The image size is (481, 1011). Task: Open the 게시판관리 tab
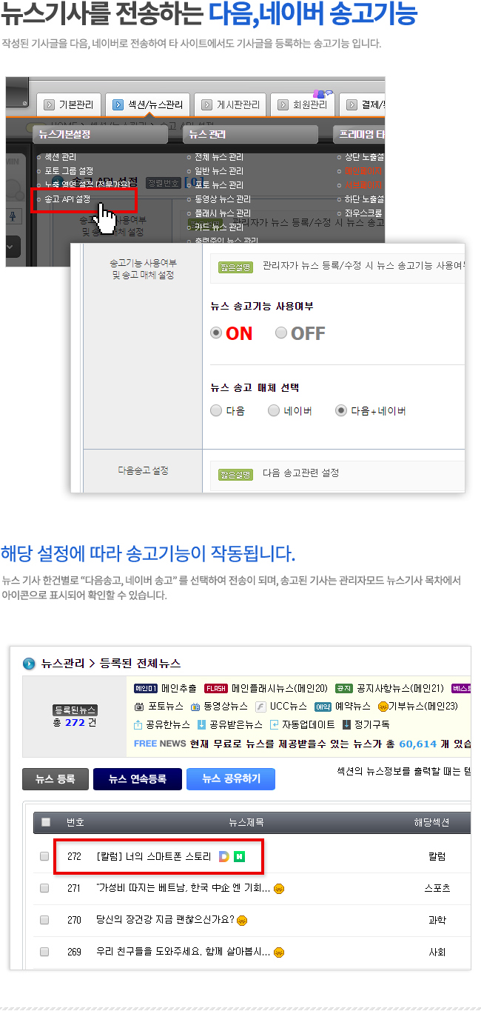(231, 104)
